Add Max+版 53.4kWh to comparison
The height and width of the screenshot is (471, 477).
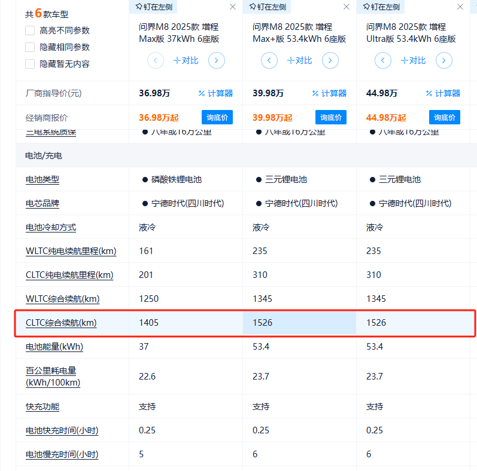(300, 60)
